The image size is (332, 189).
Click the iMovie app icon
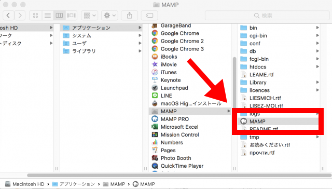click(155, 64)
